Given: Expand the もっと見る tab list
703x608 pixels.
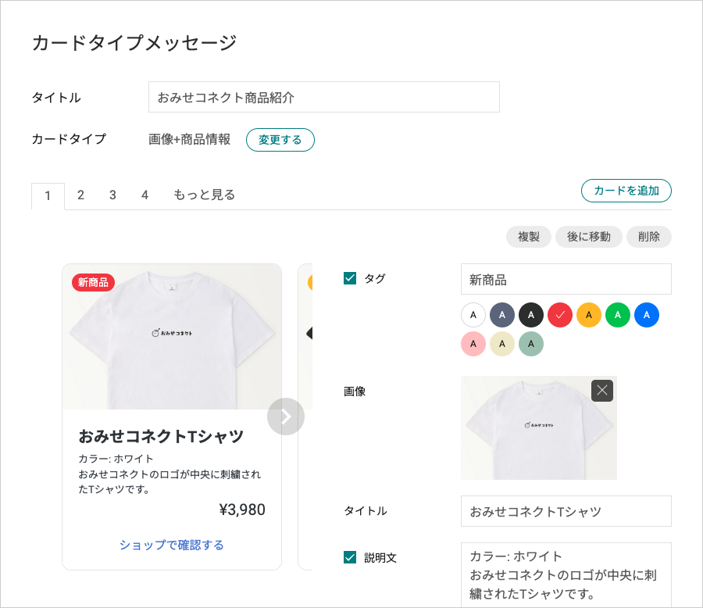Looking at the screenshot, I should [204, 195].
